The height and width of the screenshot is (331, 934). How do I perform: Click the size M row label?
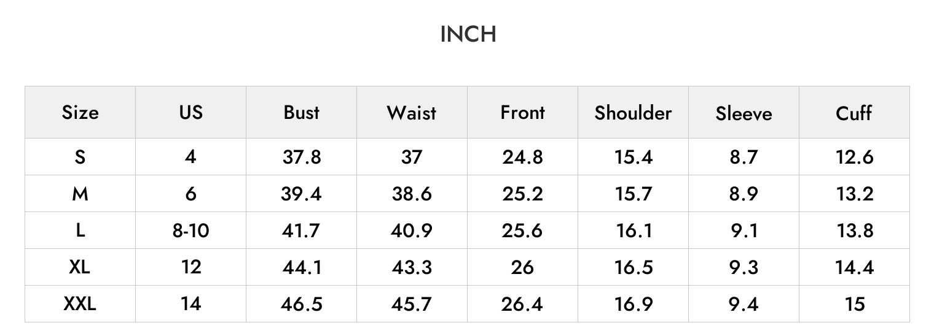click(x=80, y=194)
